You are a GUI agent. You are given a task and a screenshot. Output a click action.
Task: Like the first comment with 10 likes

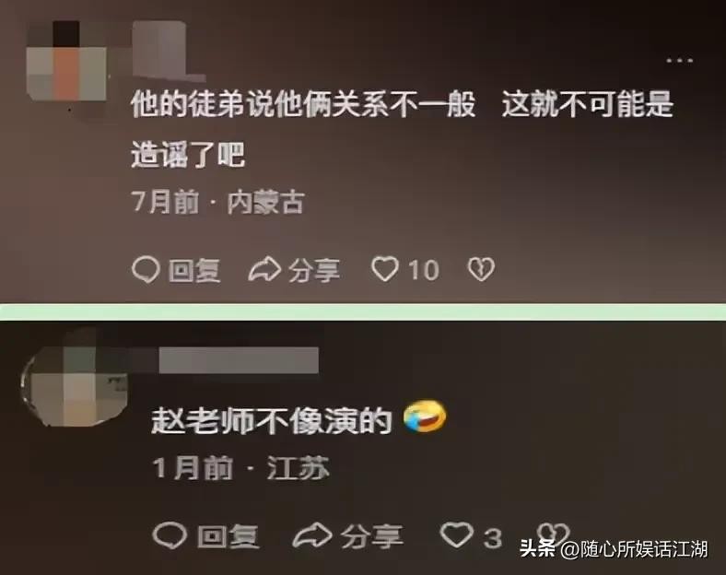[x=384, y=269]
